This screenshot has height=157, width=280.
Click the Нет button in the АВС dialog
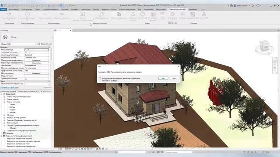tap(174, 78)
